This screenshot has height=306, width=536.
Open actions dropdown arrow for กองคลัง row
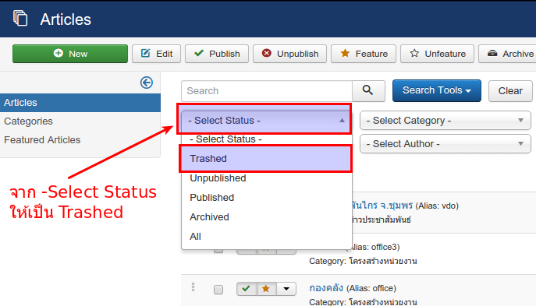(286, 289)
